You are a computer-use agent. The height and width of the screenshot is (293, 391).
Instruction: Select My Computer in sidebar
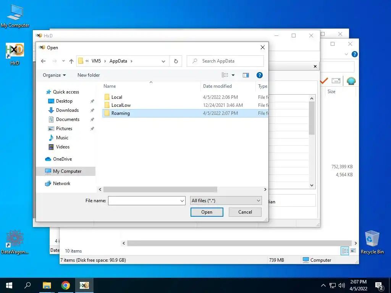coord(66,171)
